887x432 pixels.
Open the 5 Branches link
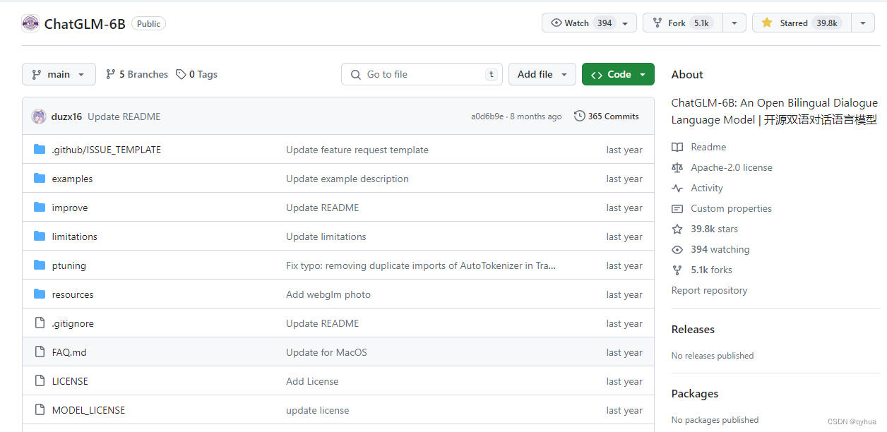(137, 74)
